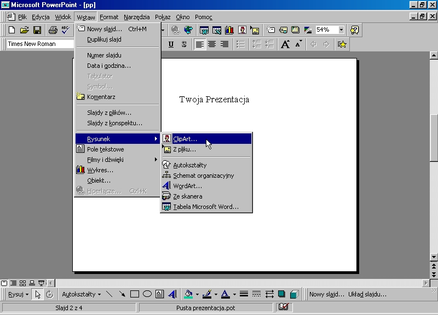
Task: Apply Fill Color paint bucket swatch
Action: click(188, 294)
